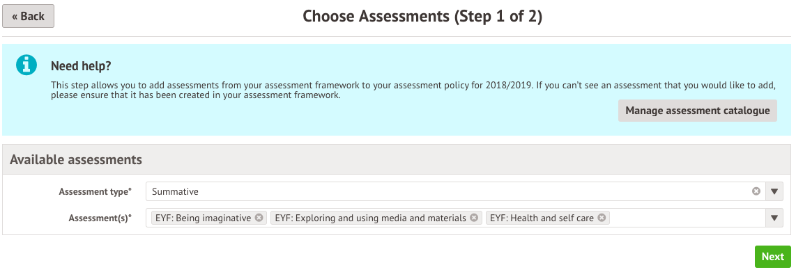This screenshot has height=272, width=796.
Task: Open the Assessment(s) dropdown arrow
Action: pyautogui.click(x=774, y=218)
